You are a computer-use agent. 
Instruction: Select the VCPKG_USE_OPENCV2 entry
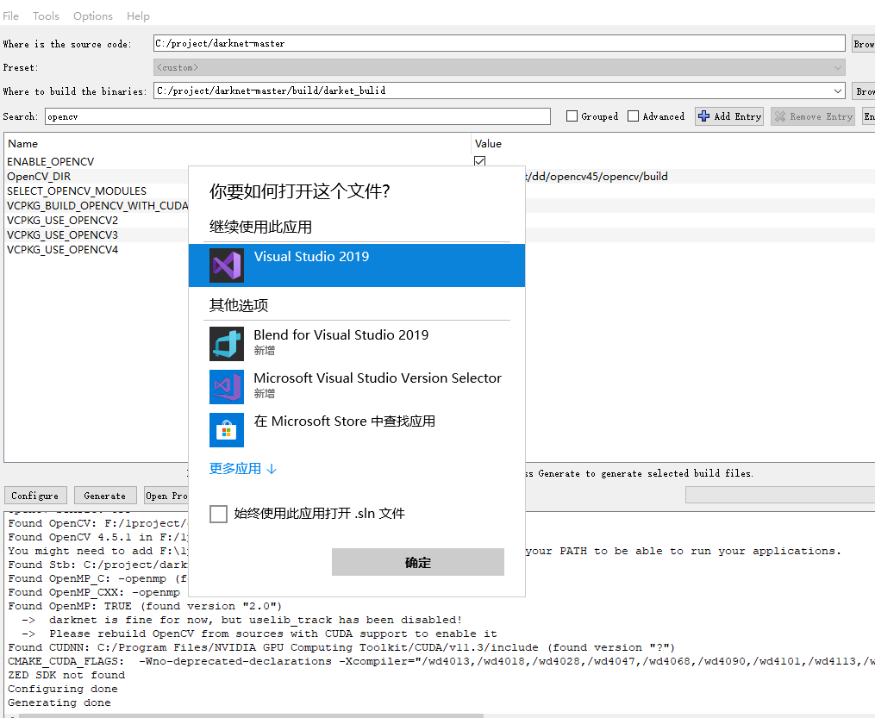point(62,220)
